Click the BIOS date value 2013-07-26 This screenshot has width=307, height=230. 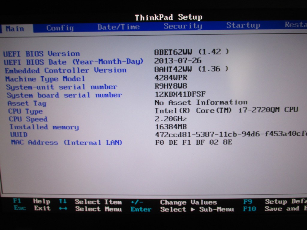(x=178, y=60)
